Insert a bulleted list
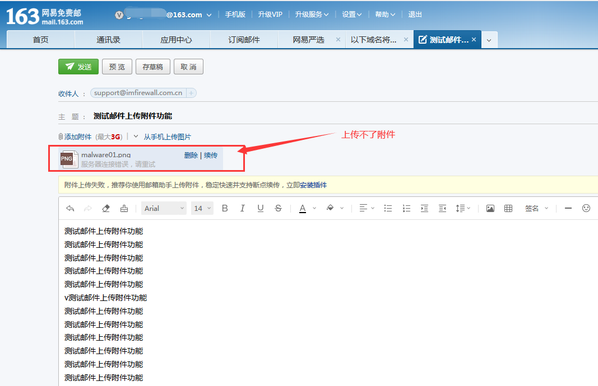The width and height of the screenshot is (598, 386). point(388,208)
